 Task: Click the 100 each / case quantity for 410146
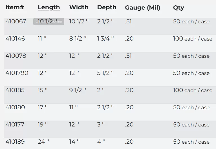coord(193,39)
